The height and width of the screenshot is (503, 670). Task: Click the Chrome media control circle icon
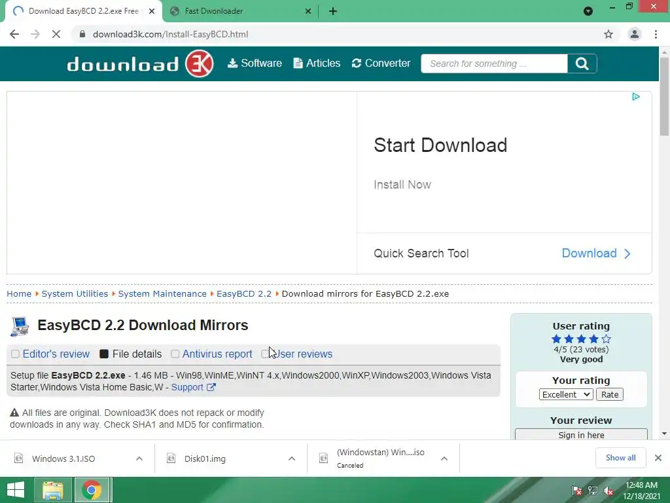[x=588, y=11]
